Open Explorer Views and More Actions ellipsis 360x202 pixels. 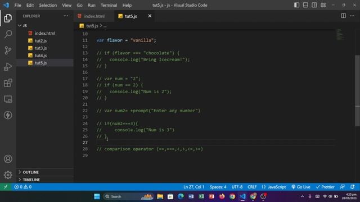click(66, 16)
